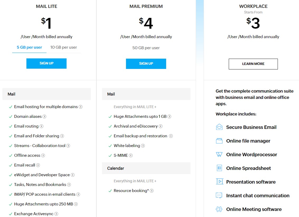Open info tooltip for S-MIME

(x=131, y=155)
